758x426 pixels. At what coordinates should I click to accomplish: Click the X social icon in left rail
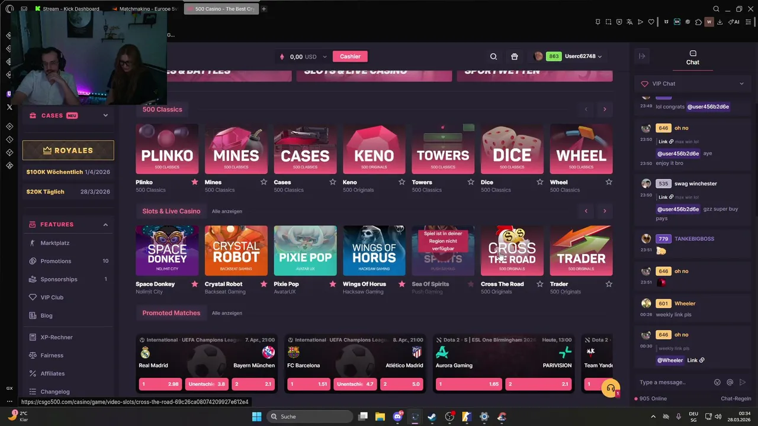pyautogui.click(x=9, y=107)
